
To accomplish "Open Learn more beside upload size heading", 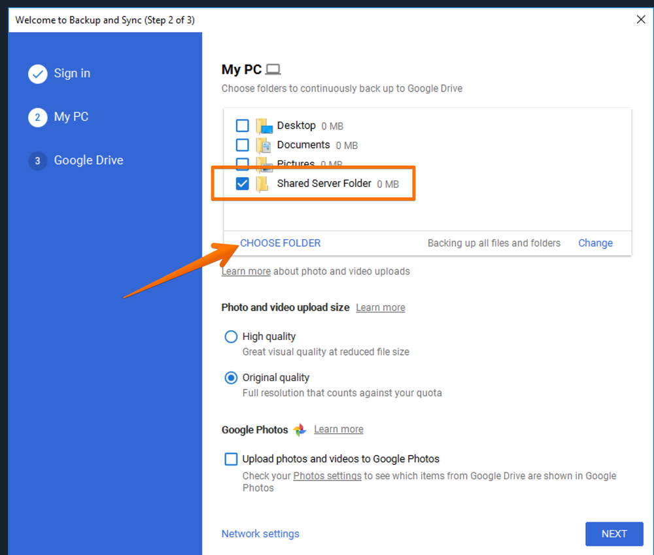I will [381, 308].
